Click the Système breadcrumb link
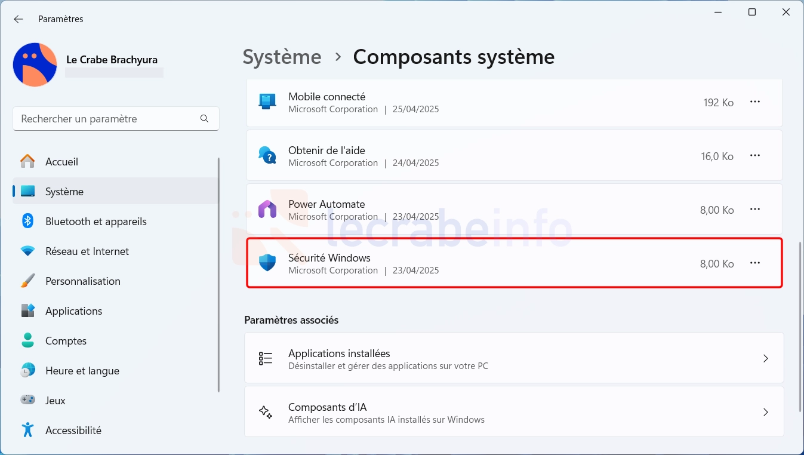The image size is (804, 455). tap(282, 57)
